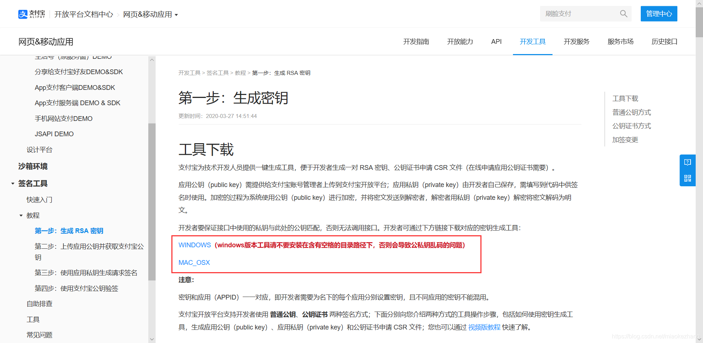The height and width of the screenshot is (343, 703).
Task: Open the 视频版教程 link
Action: pos(484,327)
